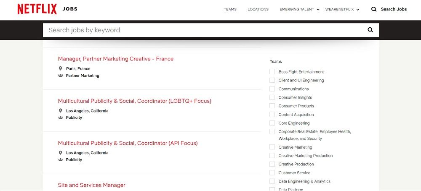Viewport: 421px width, 191px height.
Task: Open the Teams menu item
Action: [230, 9]
